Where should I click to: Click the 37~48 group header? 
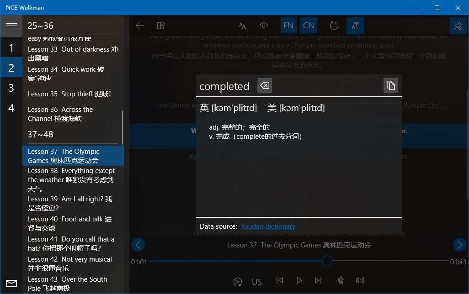pos(41,134)
